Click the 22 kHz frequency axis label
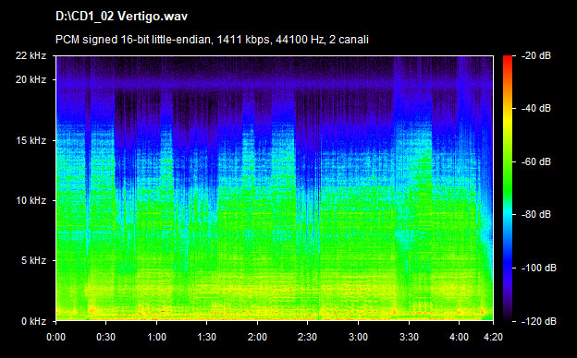The image size is (577, 358). tap(31, 55)
